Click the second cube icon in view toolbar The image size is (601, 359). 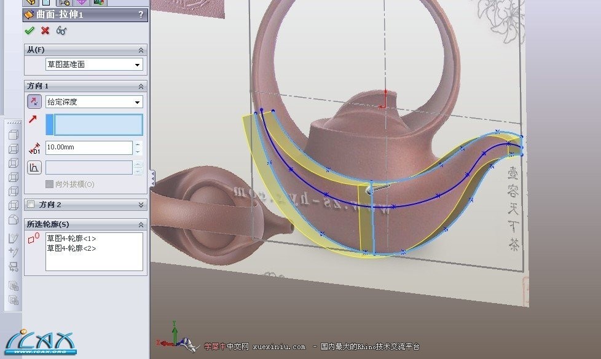[14, 149]
